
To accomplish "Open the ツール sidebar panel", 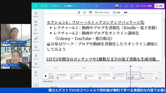I will pos(36,57).
